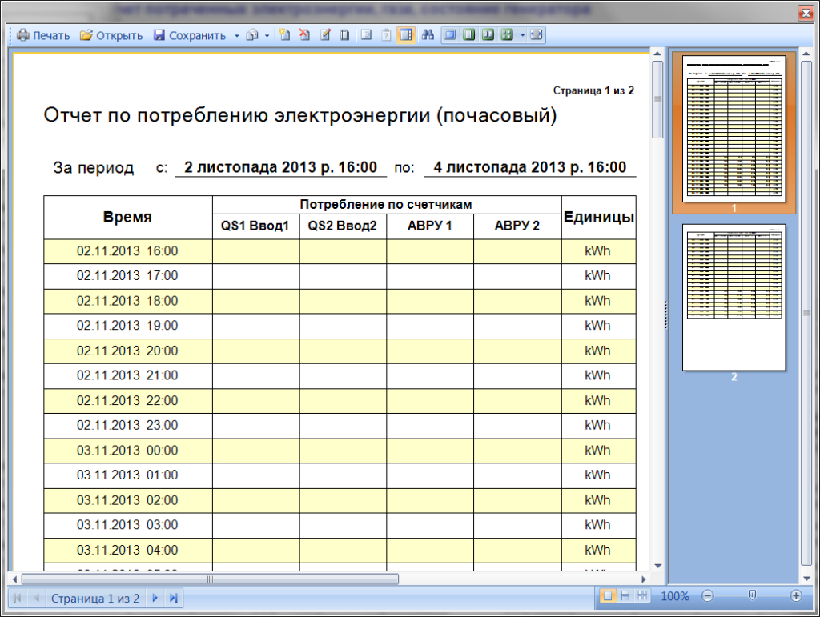Click the zoom slider handle
The height and width of the screenshot is (617, 820).
pyautogui.click(x=752, y=595)
